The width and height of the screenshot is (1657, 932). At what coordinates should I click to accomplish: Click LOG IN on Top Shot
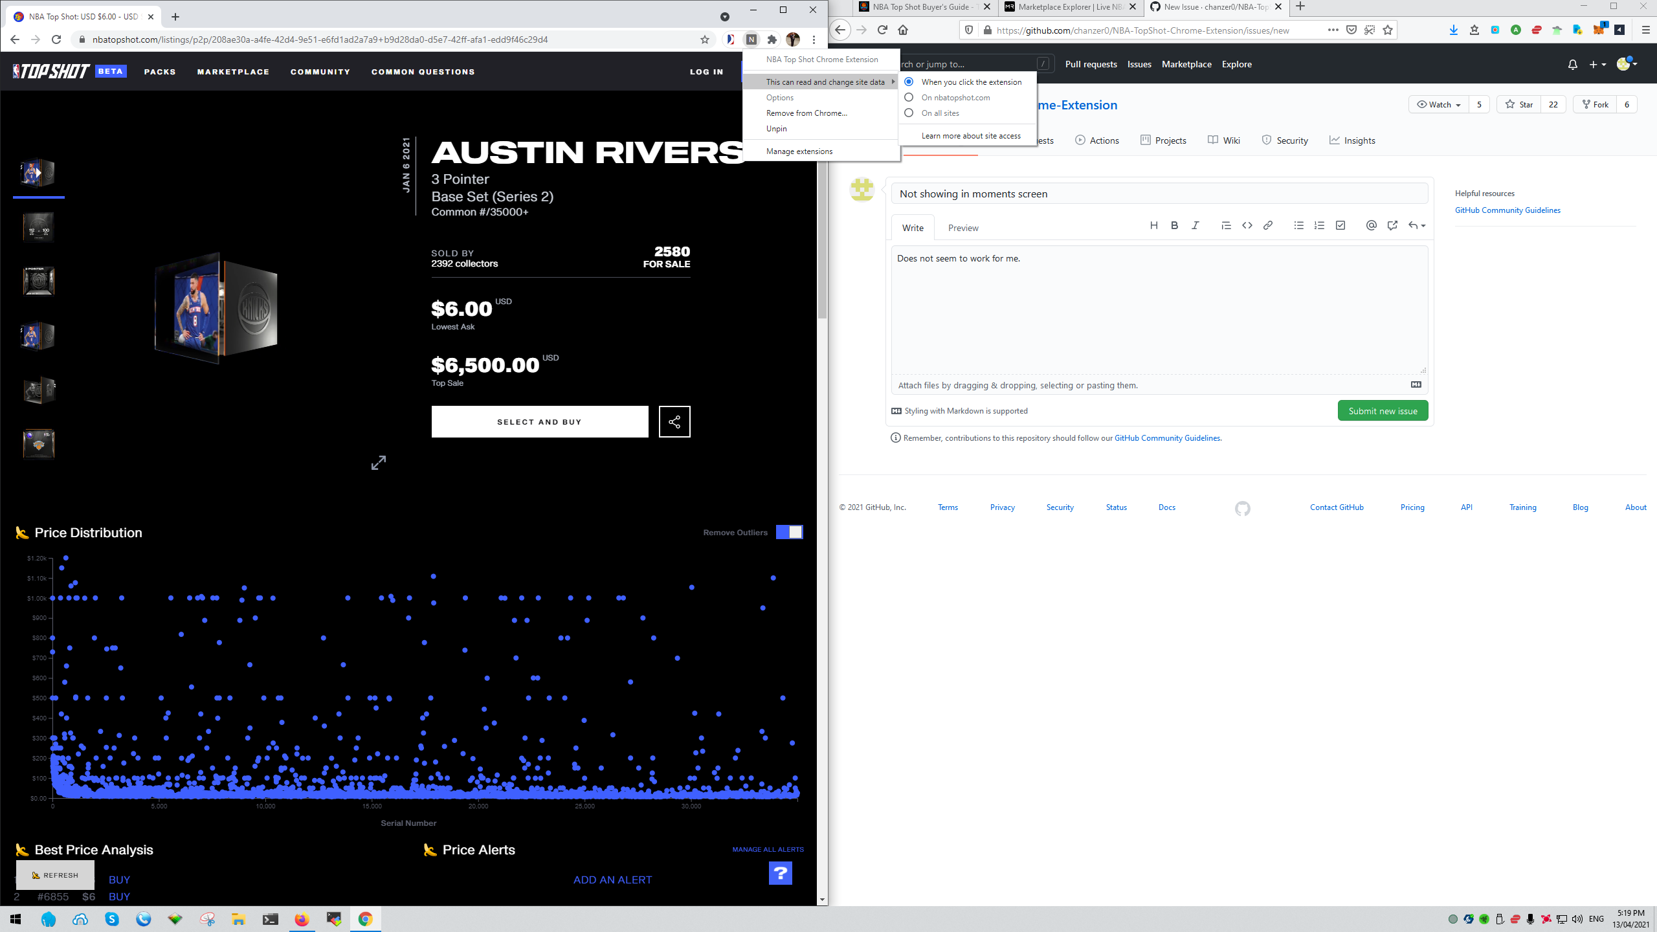pos(706,72)
